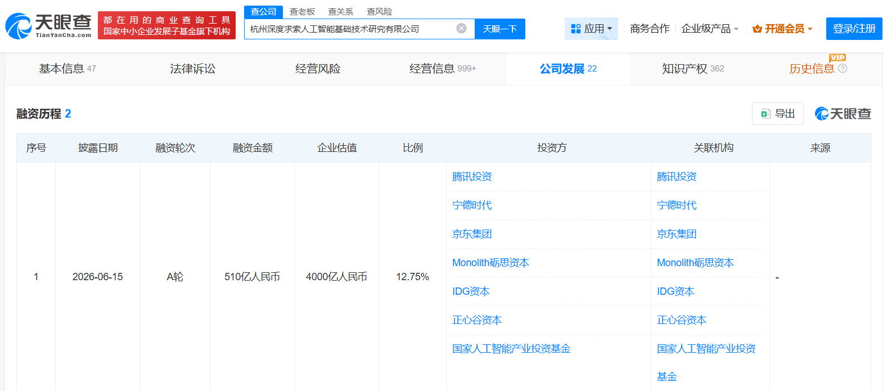Switch to the 查关系 search tab
883x391 pixels.
(341, 11)
